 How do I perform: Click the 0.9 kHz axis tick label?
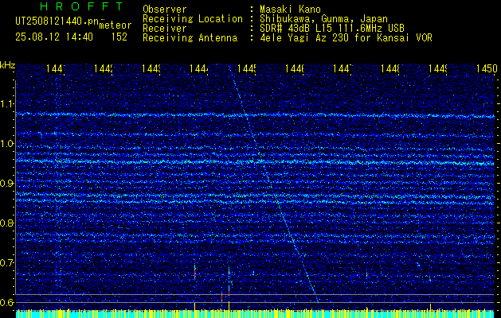(x=6, y=184)
